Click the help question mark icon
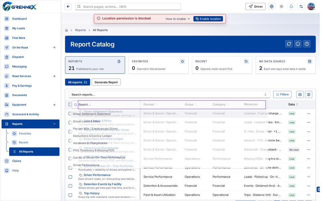322x201 pixels. [x=307, y=44]
